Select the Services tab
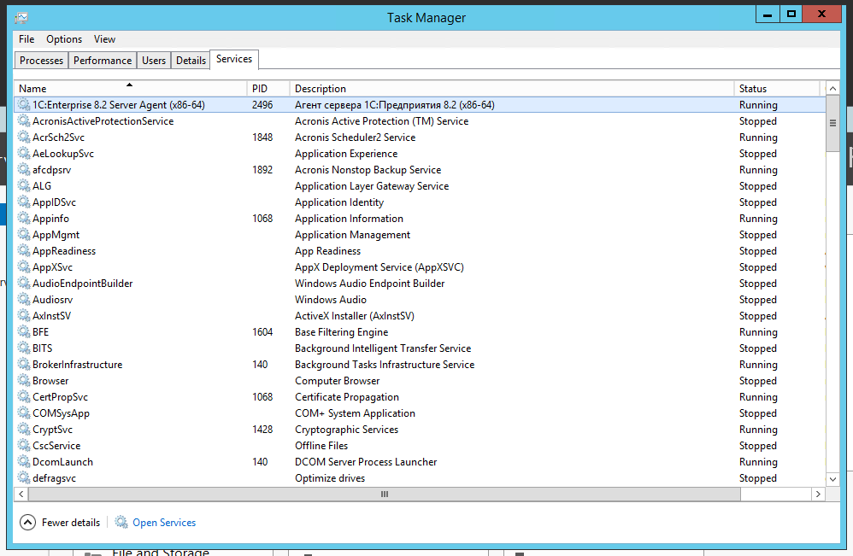This screenshot has width=853, height=556. point(234,59)
